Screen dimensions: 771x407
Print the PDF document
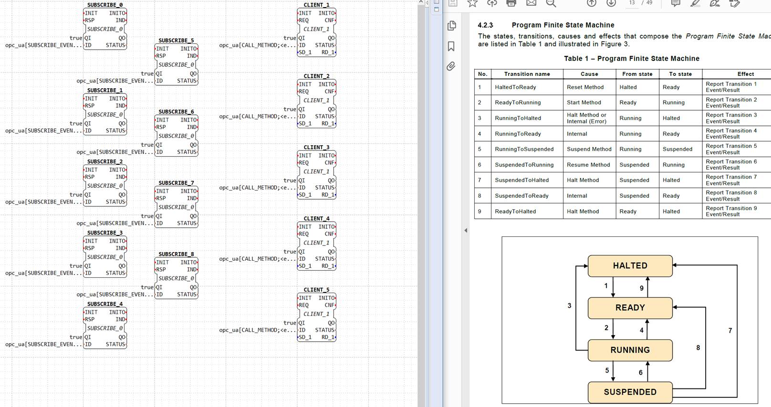point(511,3)
